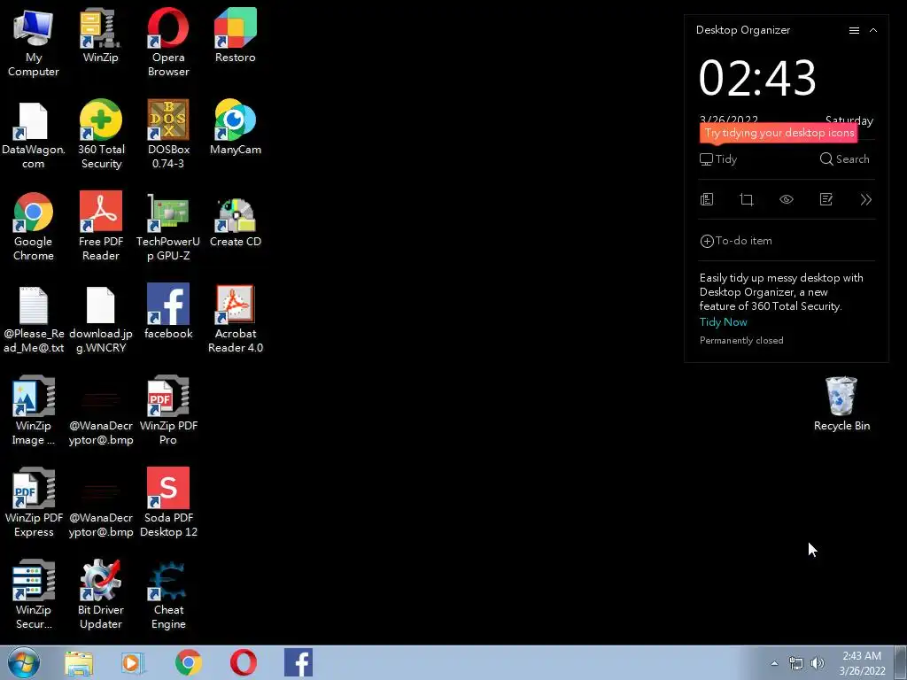Click the Tidy button in Desktop Organizer
This screenshot has width=907, height=680.
(717, 159)
